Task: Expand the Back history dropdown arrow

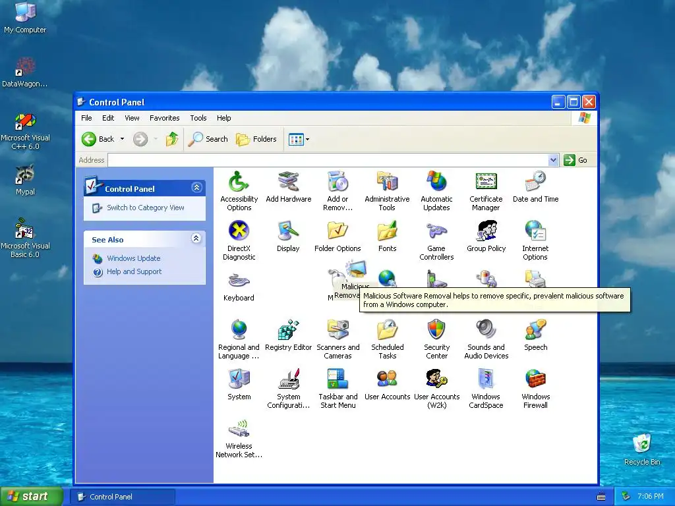Action: (122, 139)
